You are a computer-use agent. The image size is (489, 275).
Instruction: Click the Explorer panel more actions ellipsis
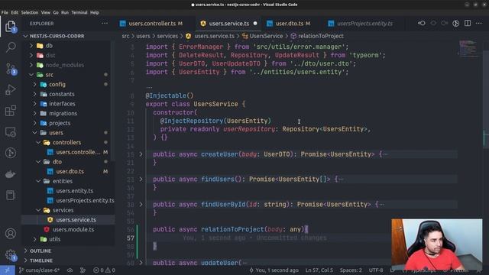tap(105, 24)
